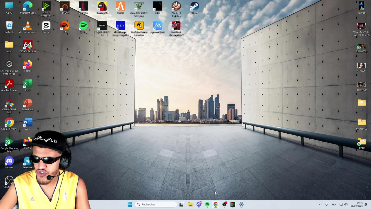Select the AFXJ3268 file thumbnail

click(x=361, y=66)
